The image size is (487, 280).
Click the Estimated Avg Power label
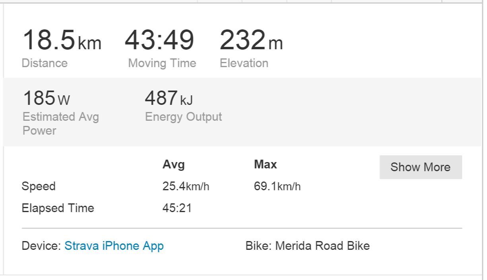[60, 124]
